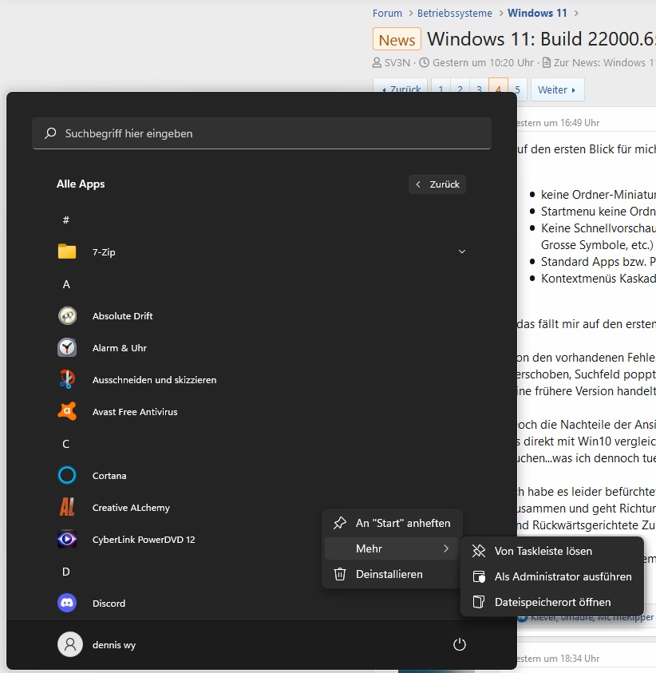This screenshot has width=656, height=673.
Task: Click Zurück button in Alle Apps
Action: coord(437,184)
